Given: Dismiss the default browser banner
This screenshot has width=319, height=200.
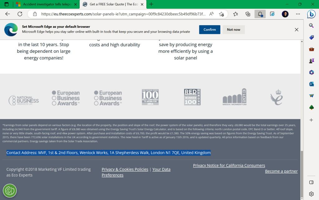Looking at the screenshot, I should 297,30.
